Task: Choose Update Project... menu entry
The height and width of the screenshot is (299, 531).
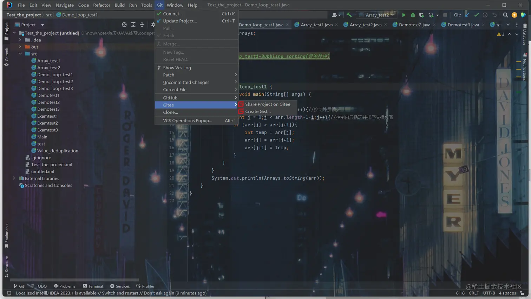Action: tap(196, 21)
